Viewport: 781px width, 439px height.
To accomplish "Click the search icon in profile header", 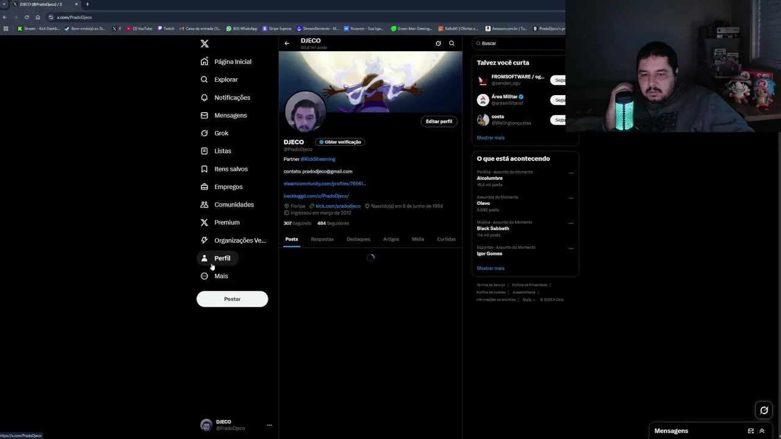I will click(452, 43).
